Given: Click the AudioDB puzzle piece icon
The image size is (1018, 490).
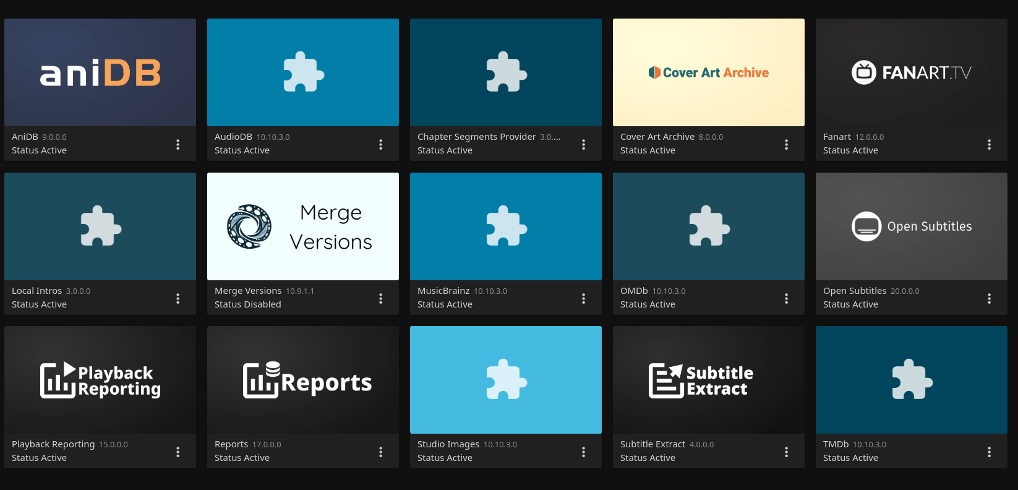Looking at the screenshot, I should (x=303, y=72).
